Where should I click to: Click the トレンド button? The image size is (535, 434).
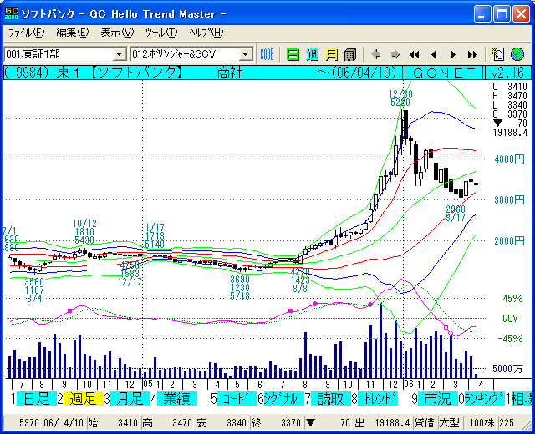[x=377, y=399]
